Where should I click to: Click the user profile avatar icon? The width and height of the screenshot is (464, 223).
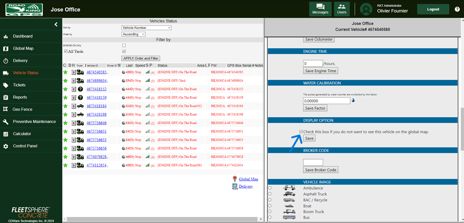point(366,9)
